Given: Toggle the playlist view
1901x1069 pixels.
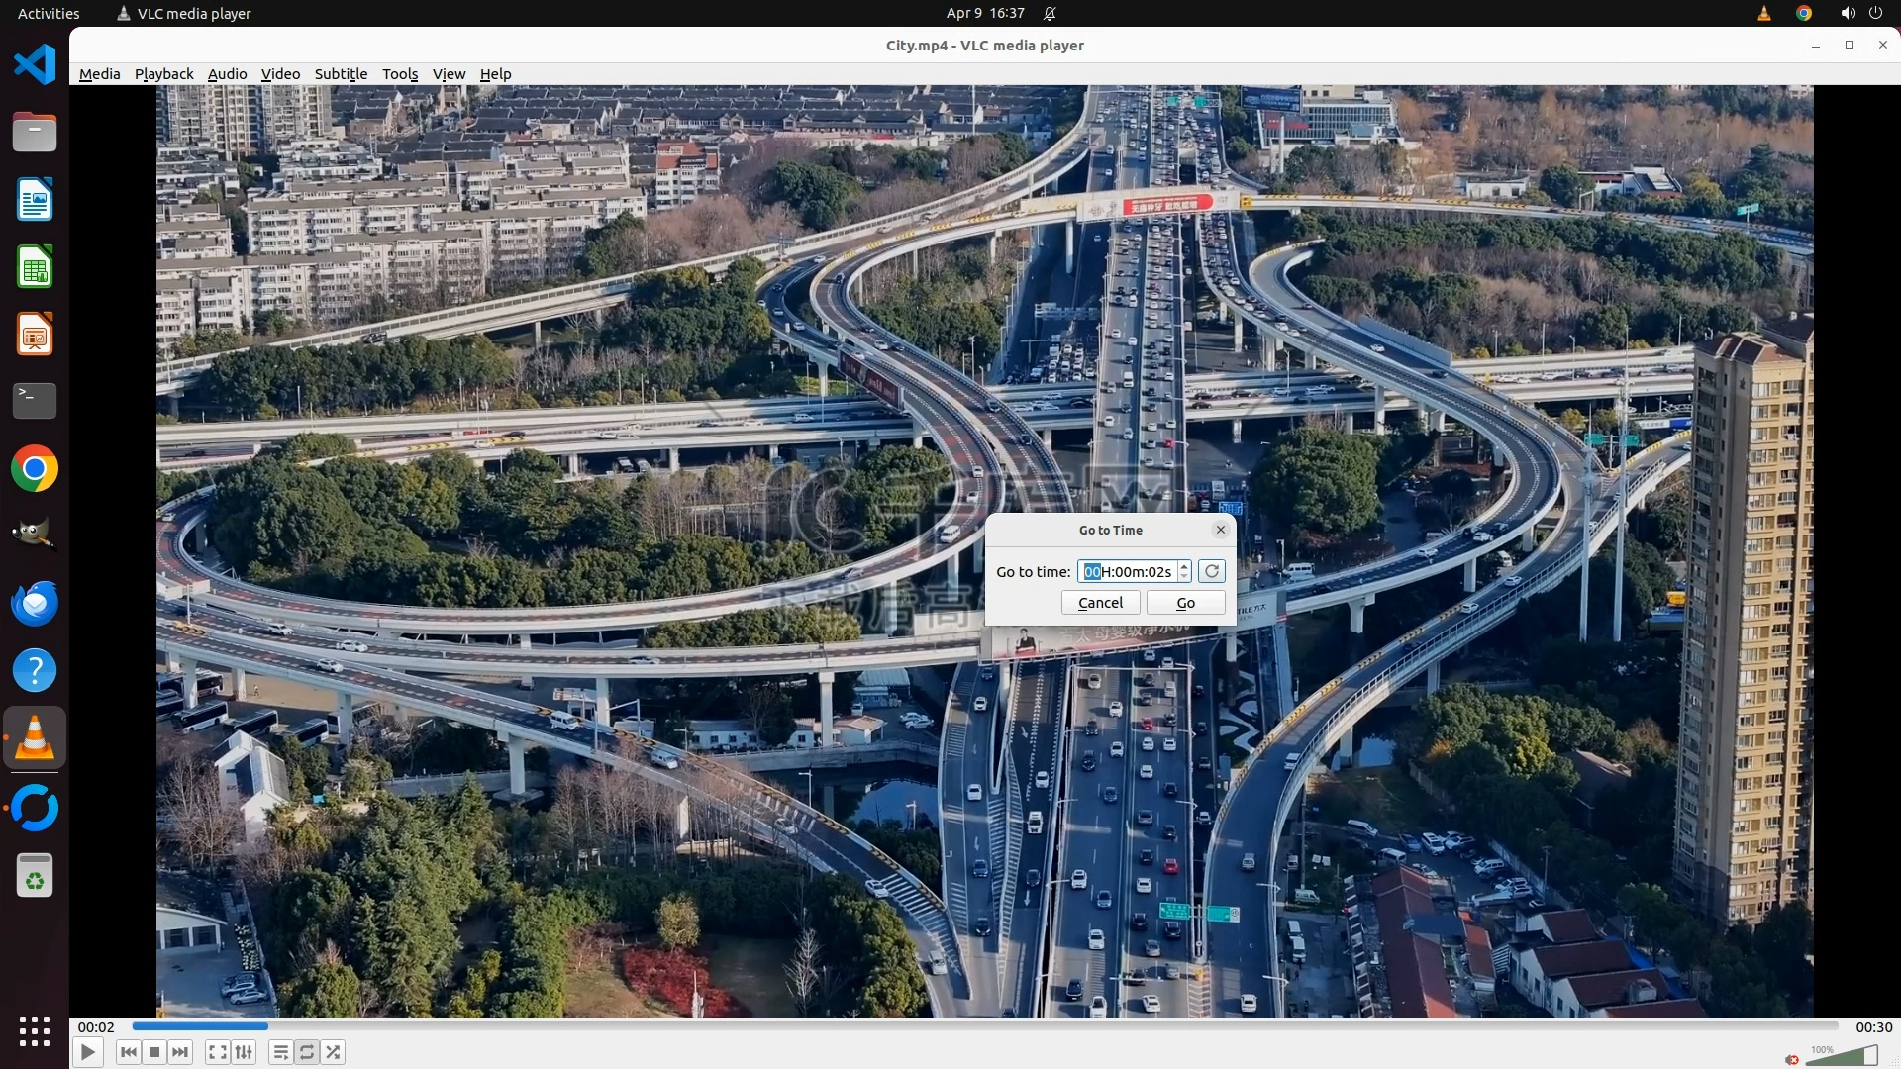Looking at the screenshot, I should (x=281, y=1052).
